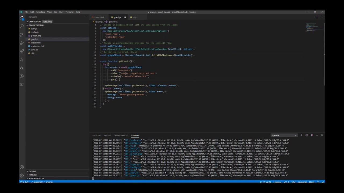Switch to the Debug Console tab
Viewport: 344px width, 193px height.
coord(121,135)
